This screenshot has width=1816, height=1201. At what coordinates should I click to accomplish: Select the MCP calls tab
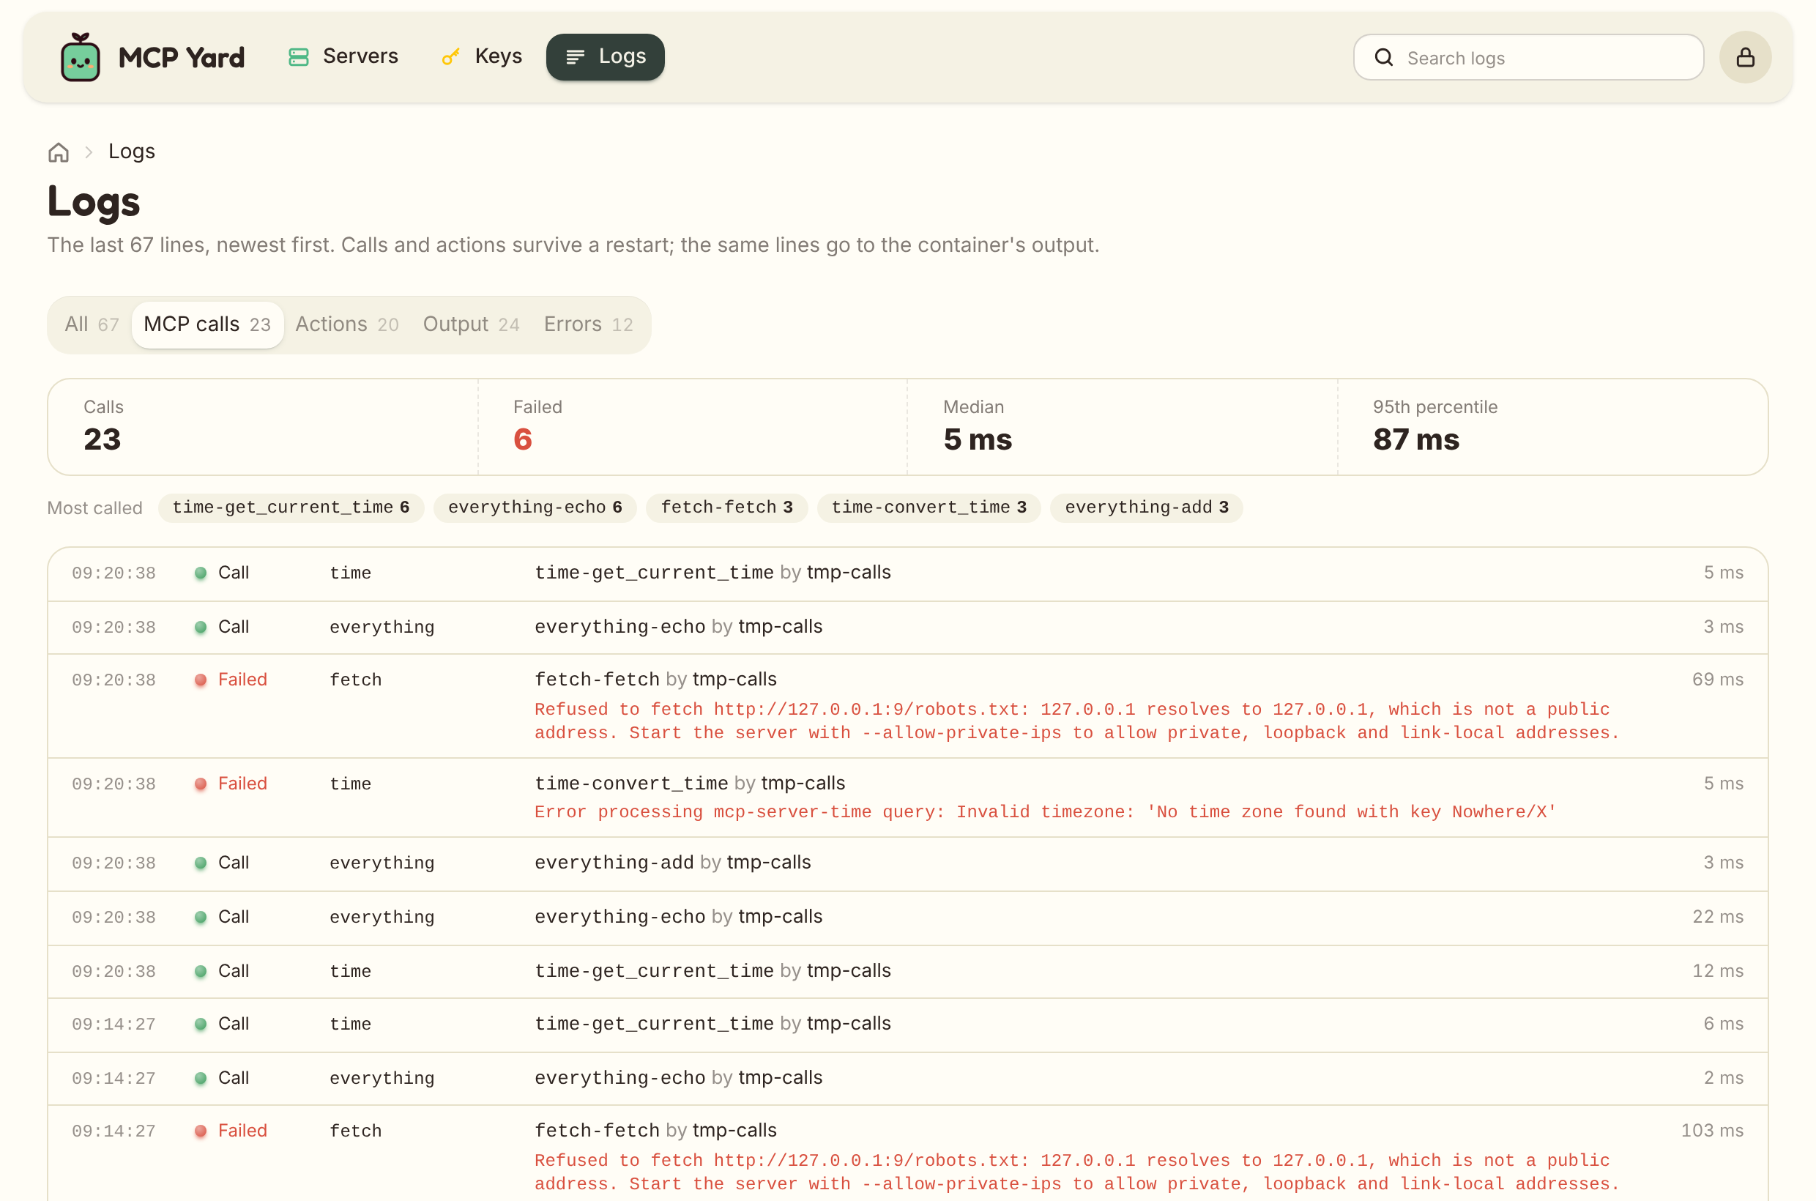(x=207, y=324)
